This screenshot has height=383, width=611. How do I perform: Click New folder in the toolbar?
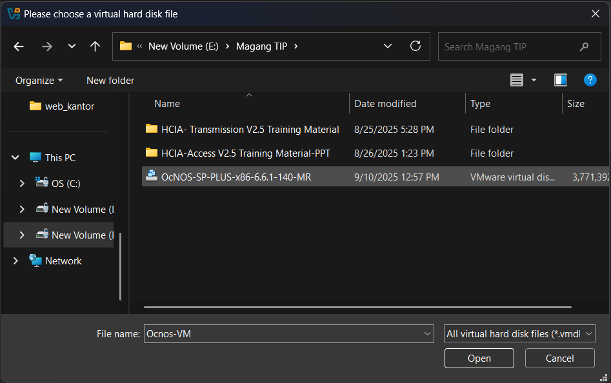[110, 81]
